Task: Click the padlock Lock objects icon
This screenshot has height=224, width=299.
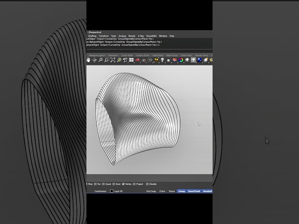Action: pos(169,60)
